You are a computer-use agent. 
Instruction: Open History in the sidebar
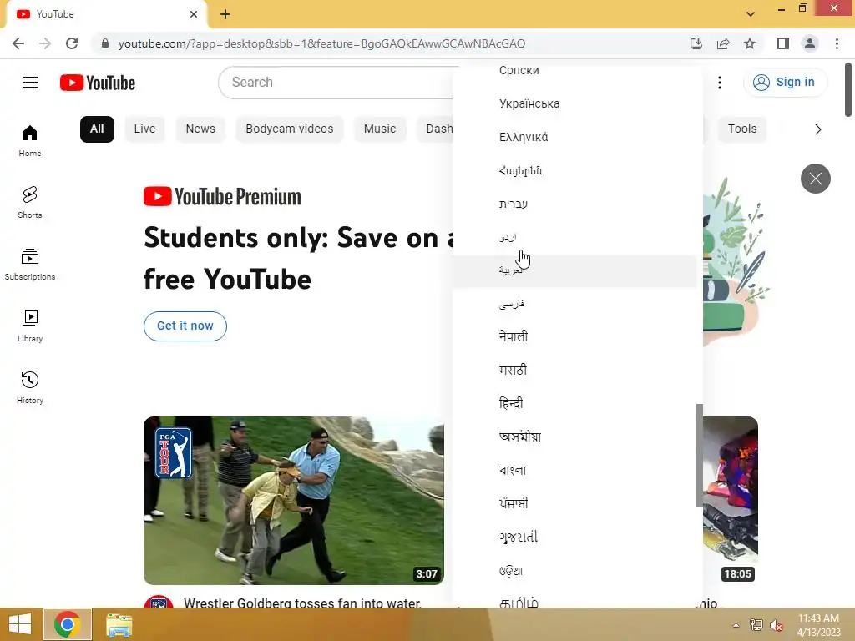[30, 387]
